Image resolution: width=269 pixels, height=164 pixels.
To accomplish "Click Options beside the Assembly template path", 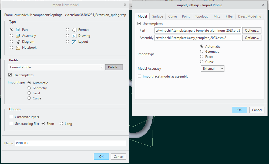I will (x=251, y=38).
